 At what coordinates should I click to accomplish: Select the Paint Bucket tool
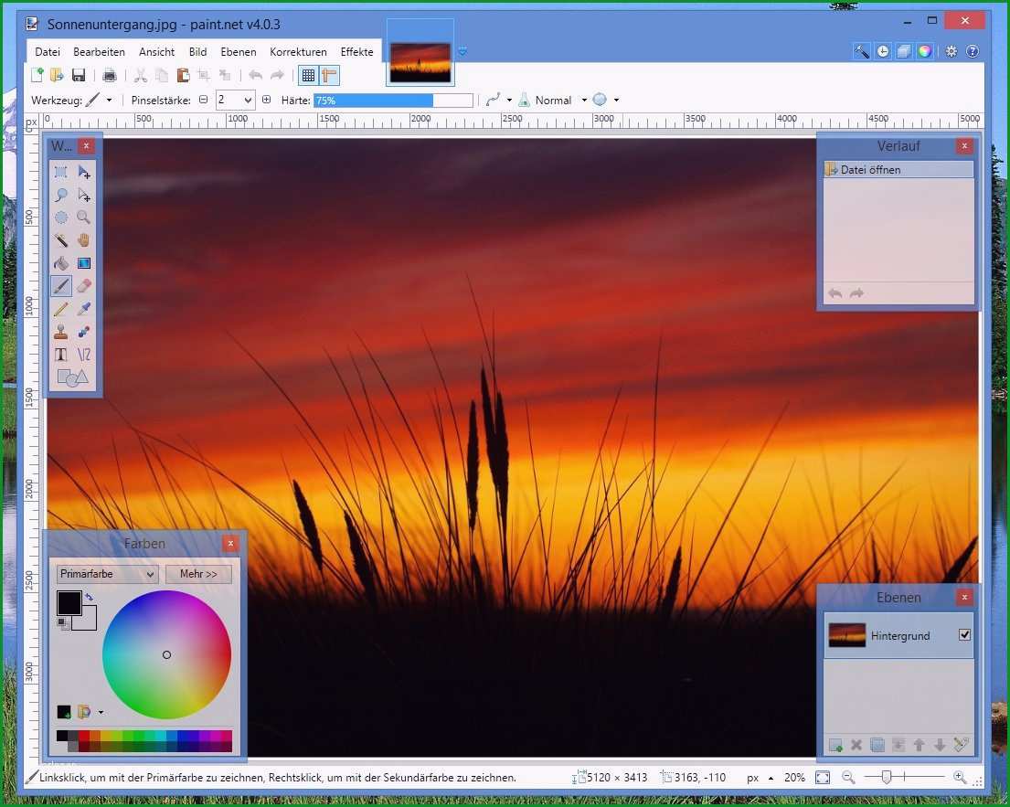click(61, 263)
